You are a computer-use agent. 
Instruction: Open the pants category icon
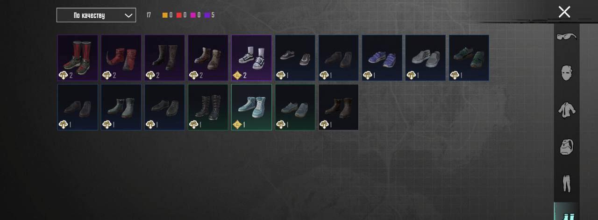click(x=566, y=184)
